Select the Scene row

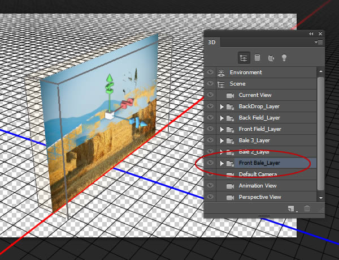click(x=266, y=84)
